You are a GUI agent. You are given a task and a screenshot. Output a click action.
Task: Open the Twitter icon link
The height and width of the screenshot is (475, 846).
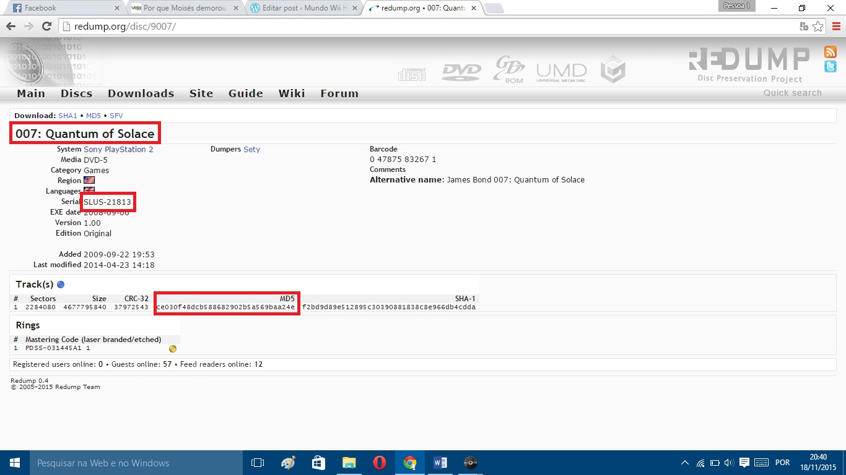pos(830,67)
